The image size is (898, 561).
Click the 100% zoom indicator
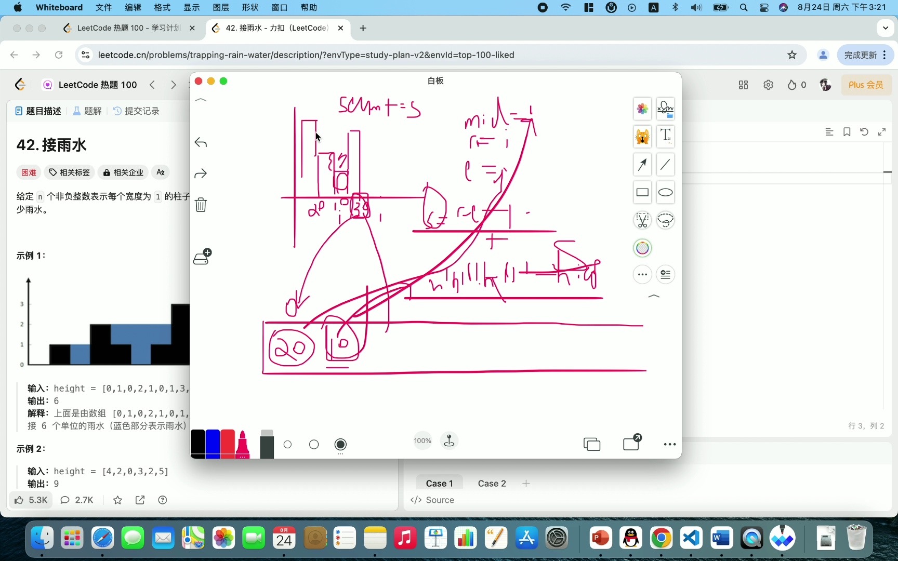click(422, 441)
